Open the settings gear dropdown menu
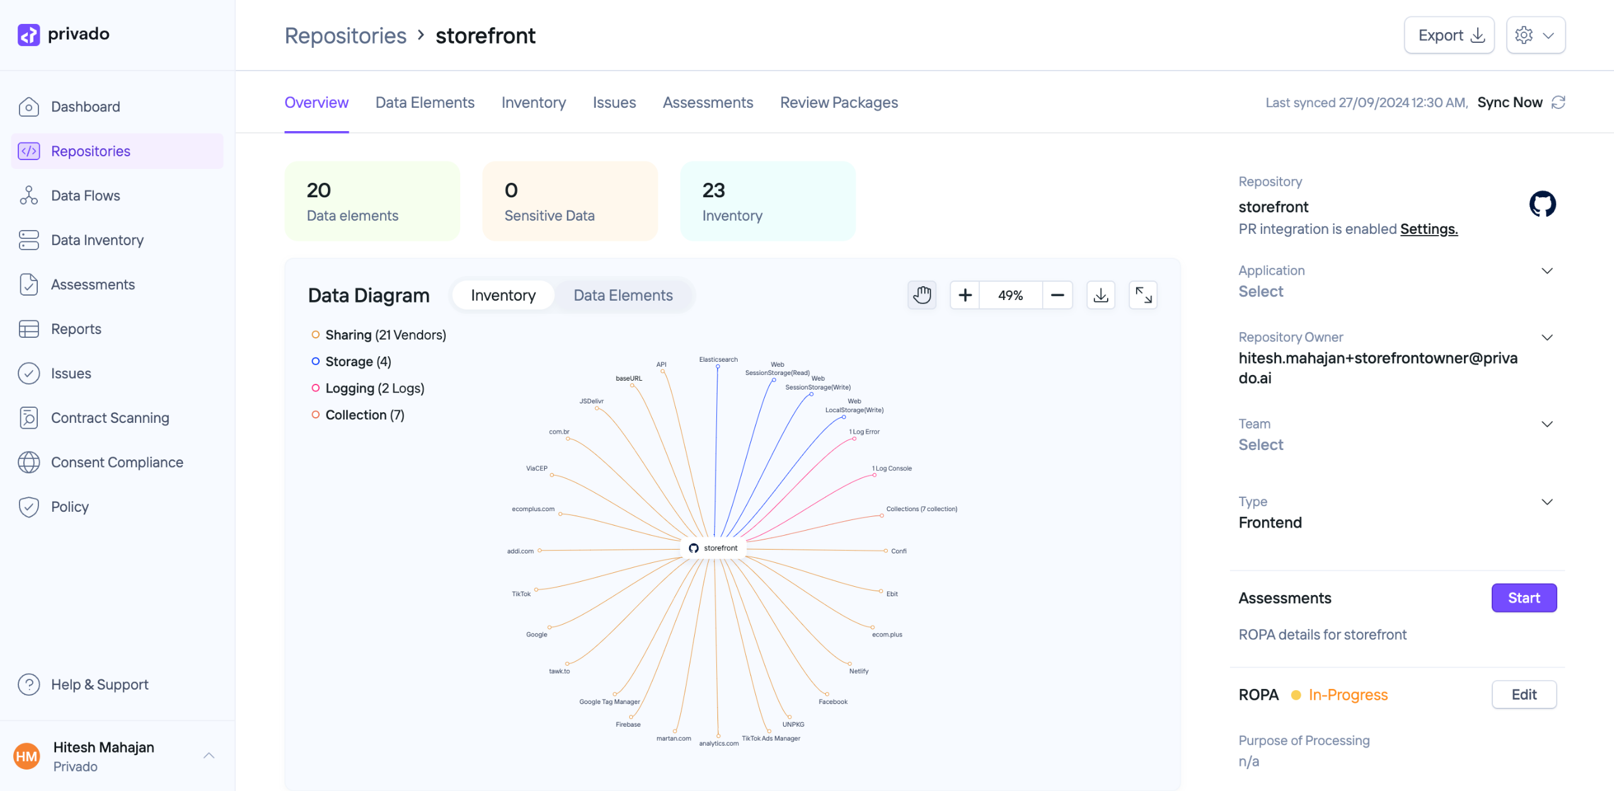 pos(1535,35)
